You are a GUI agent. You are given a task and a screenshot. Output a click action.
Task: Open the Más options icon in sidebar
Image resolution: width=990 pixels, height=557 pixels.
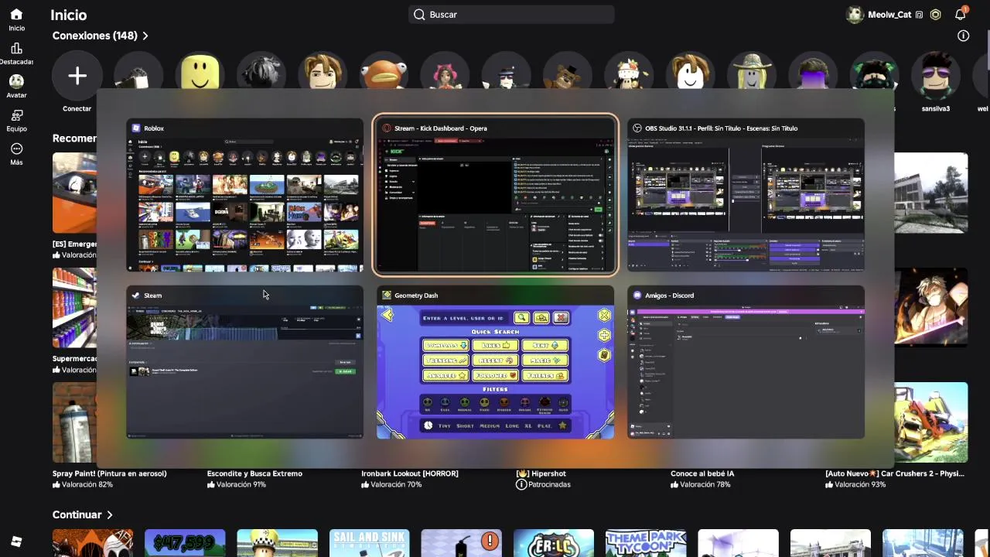[16, 149]
